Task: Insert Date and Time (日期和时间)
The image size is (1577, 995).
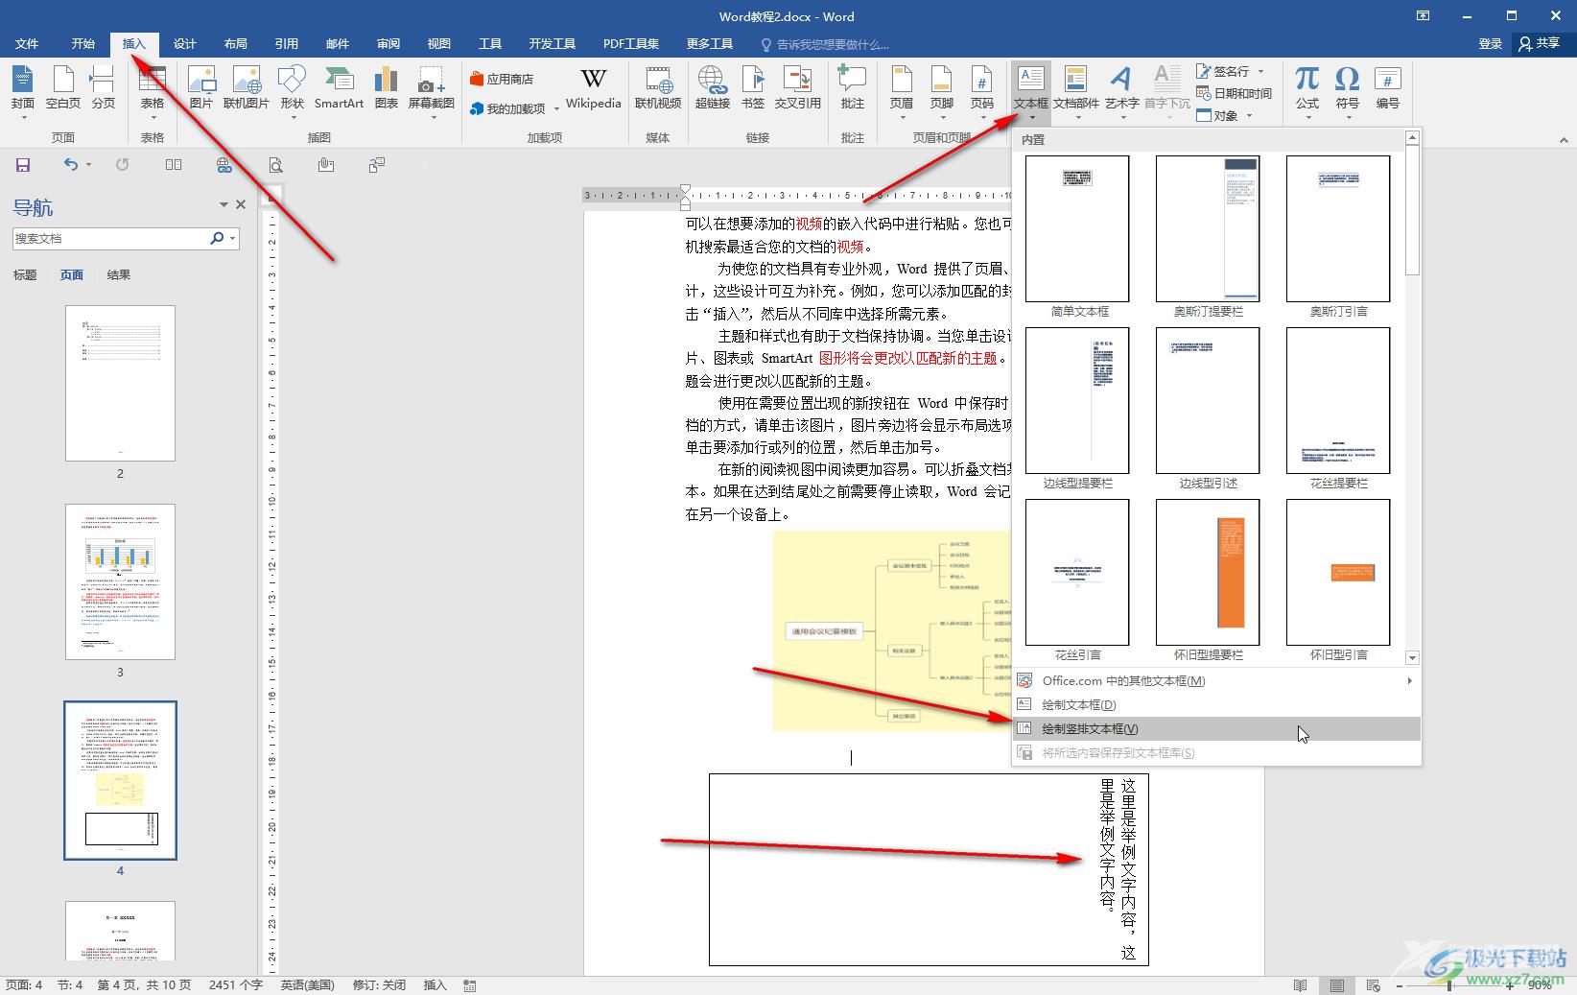Action: coord(1234,93)
